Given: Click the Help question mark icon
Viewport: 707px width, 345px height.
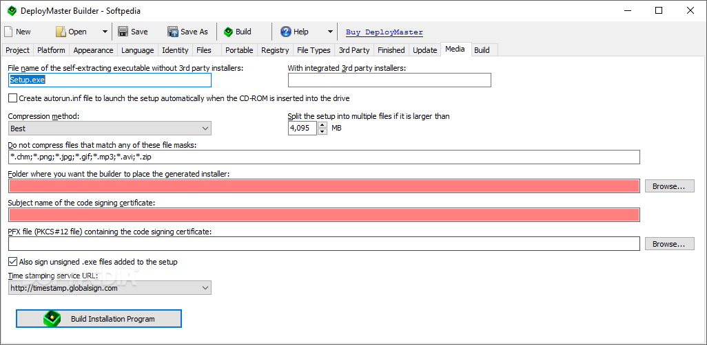Looking at the screenshot, I should [286, 32].
